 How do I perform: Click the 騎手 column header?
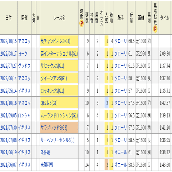121,18
